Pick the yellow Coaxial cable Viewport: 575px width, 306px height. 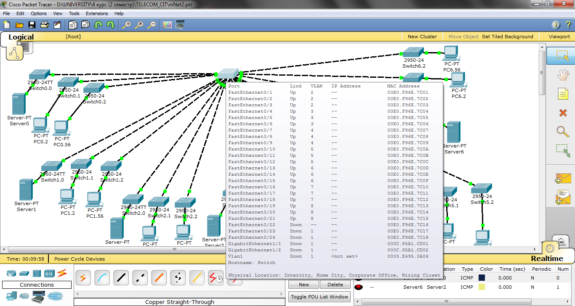click(x=197, y=277)
